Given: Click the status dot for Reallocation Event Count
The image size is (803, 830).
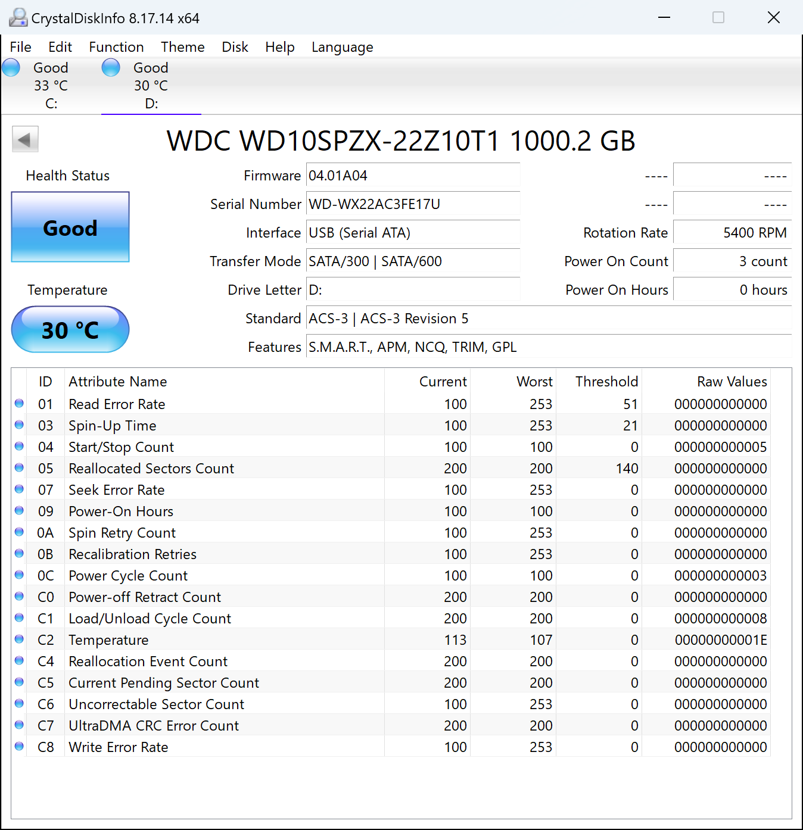Looking at the screenshot, I should tap(19, 660).
